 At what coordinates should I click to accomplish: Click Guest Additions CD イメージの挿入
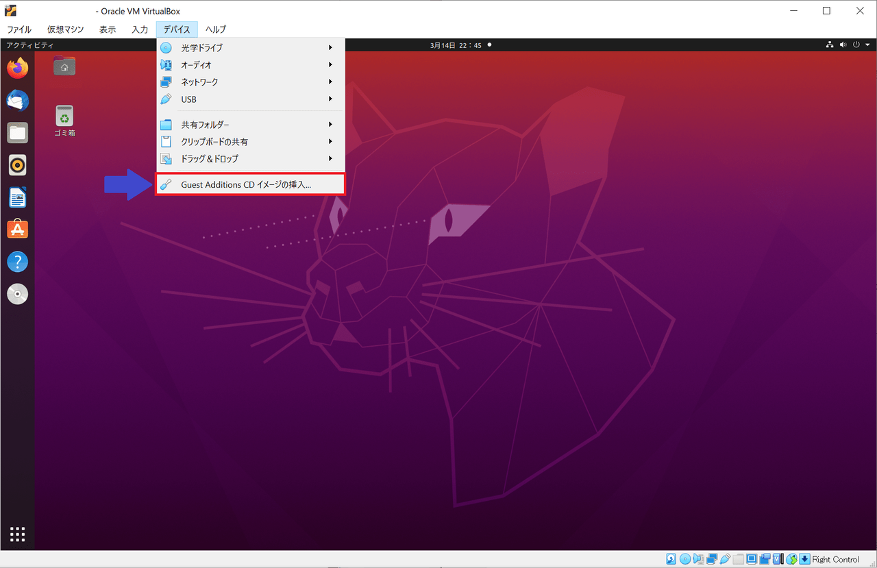point(250,184)
